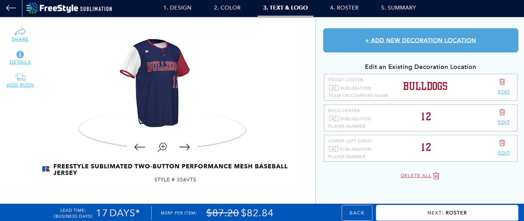Image resolution: width=524 pixels, height=221 pixels.
Task: Go to the Color step tab
Action: click(227, 8)
